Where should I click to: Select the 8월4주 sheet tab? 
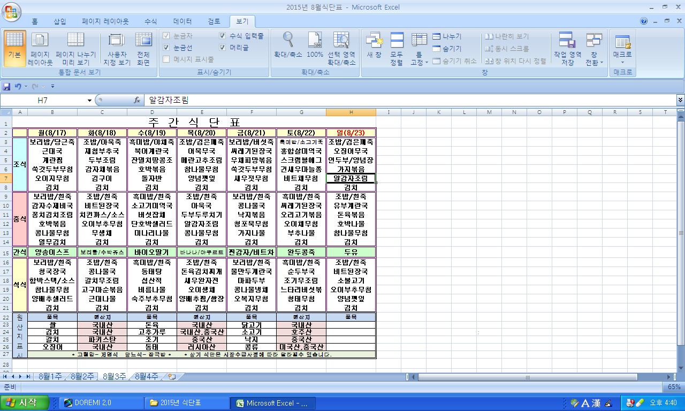click(x=146, y=376)
